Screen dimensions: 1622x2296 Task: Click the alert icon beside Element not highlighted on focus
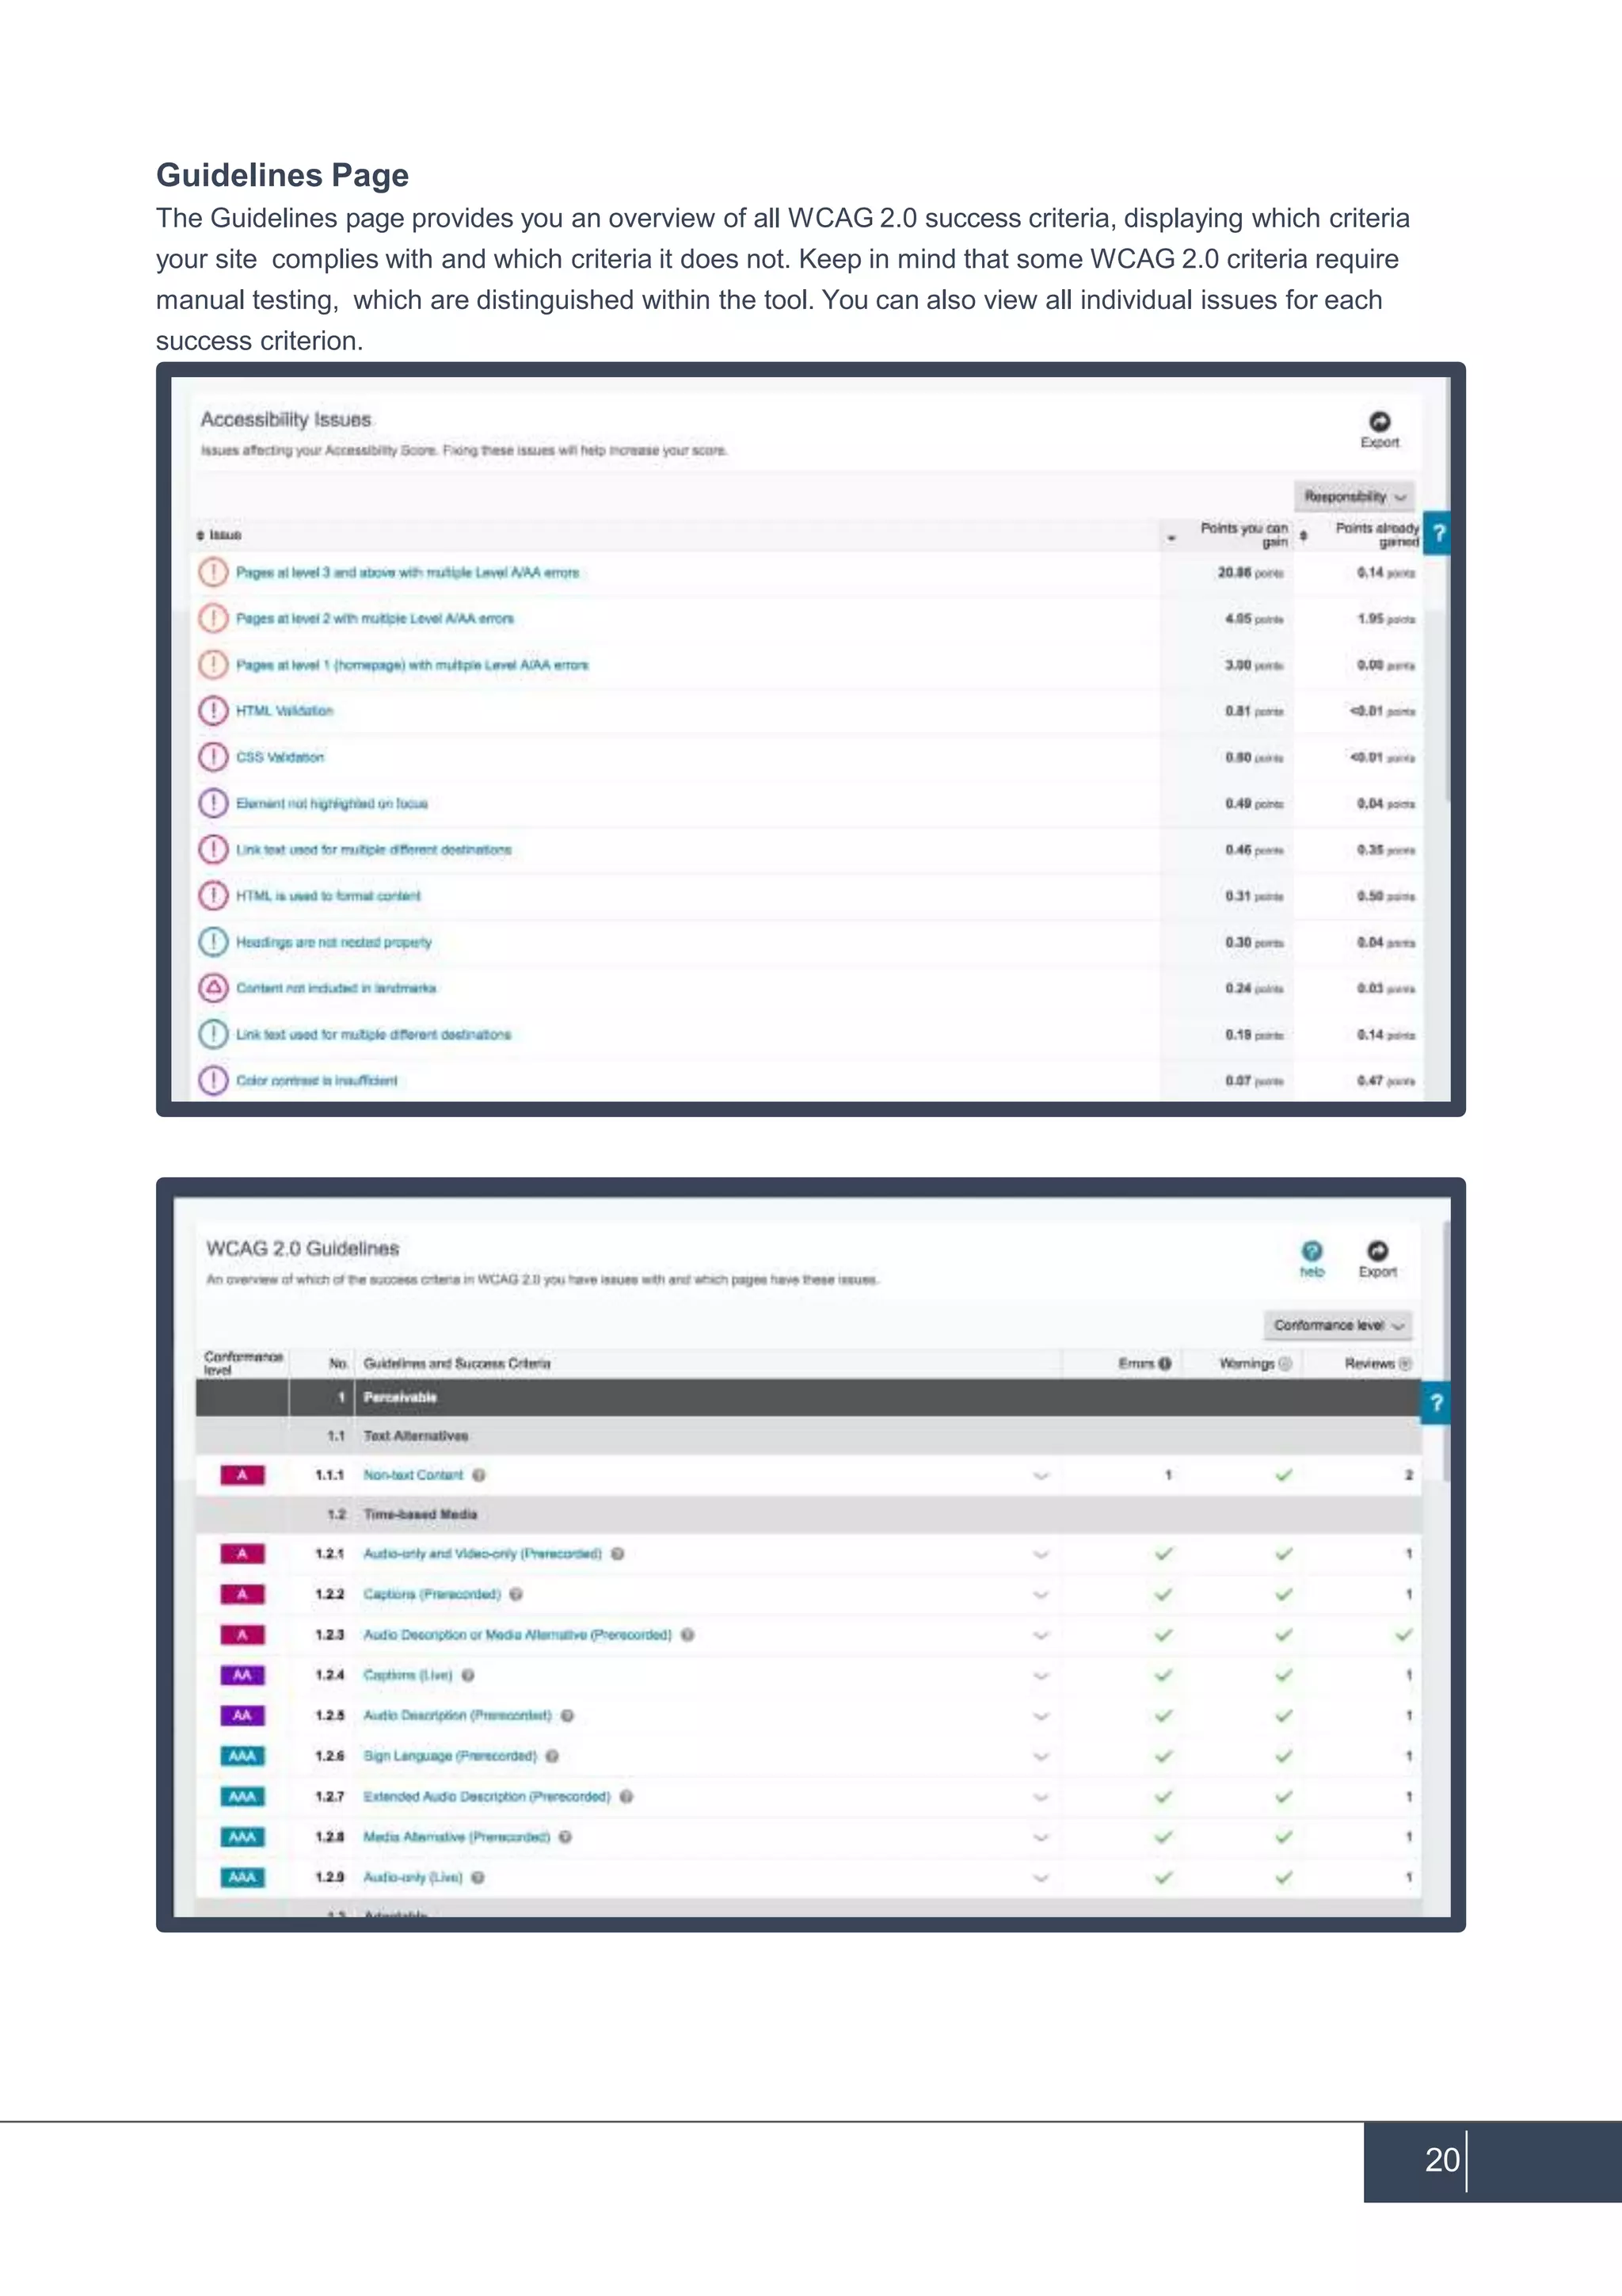(x=213, y=803)
